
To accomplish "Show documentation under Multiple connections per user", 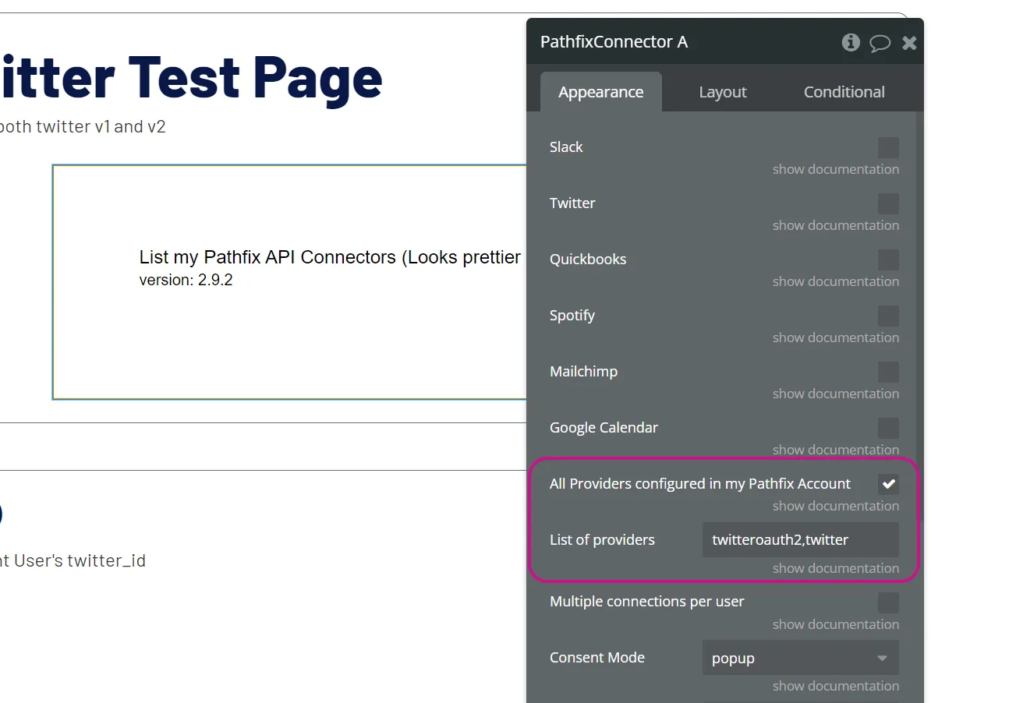I will [x=836, y=624].
